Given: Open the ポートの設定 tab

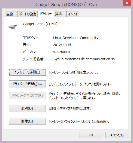Looking at the screenshot, I should point(28,14).
